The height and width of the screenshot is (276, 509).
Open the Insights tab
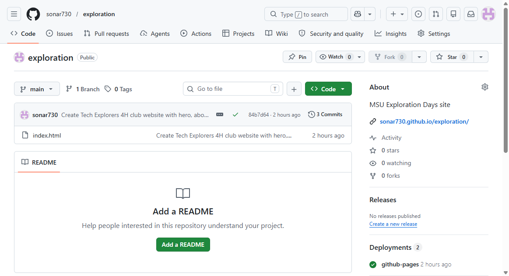[390, 34]
